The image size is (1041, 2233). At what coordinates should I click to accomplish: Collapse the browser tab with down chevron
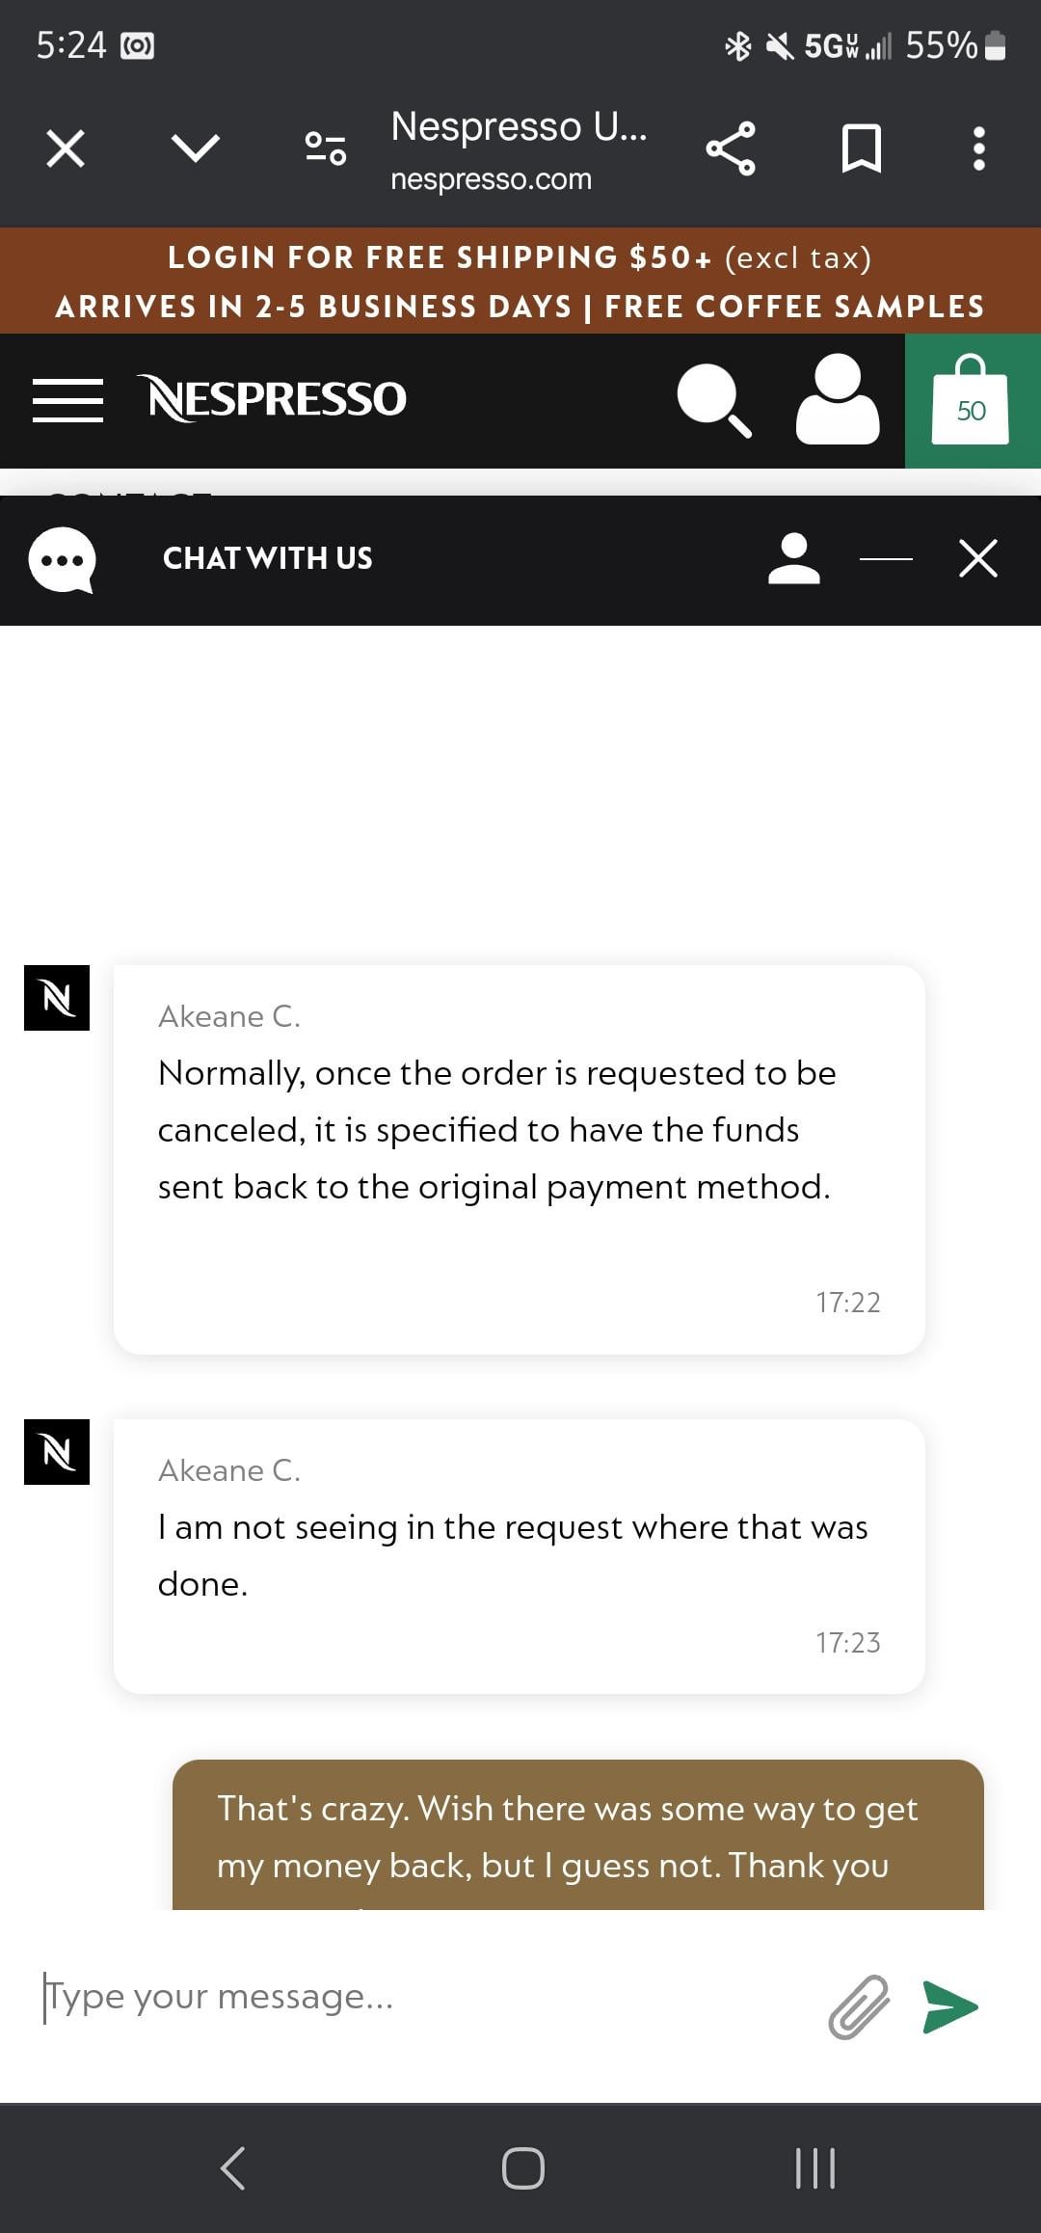[196, 148]
